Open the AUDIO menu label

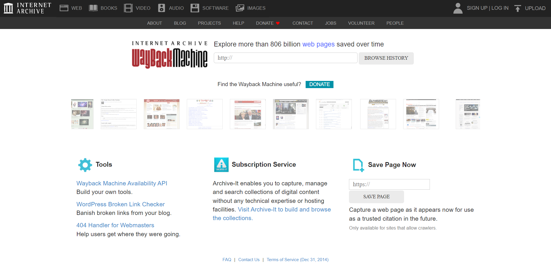click(x=176, y=8)
